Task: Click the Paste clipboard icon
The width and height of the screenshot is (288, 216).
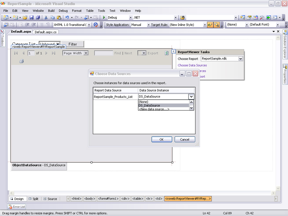Action: [x=59, y=17]
